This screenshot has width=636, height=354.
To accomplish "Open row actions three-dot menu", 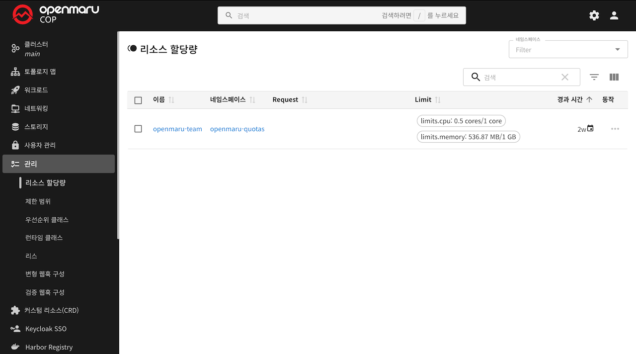I will (x=615, y=129).
